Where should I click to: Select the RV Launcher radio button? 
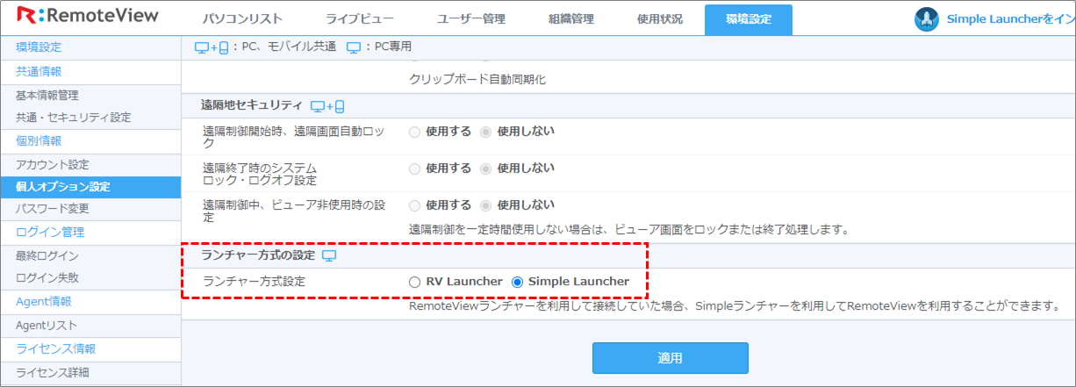point(415,283)
